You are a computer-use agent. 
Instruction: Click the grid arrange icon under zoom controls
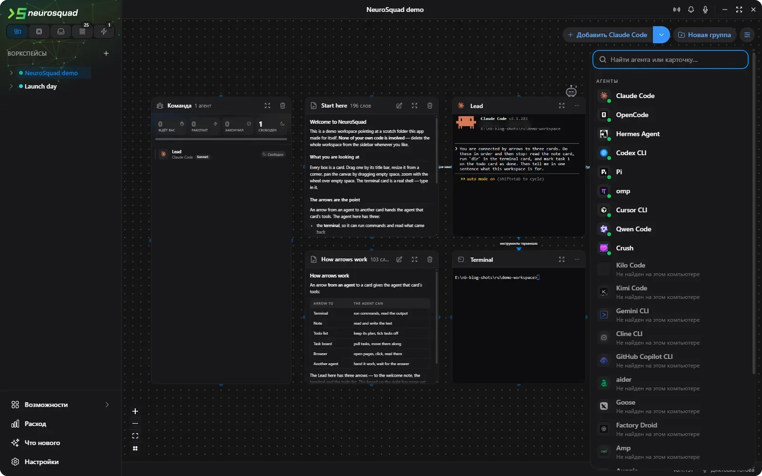(135, 448)
